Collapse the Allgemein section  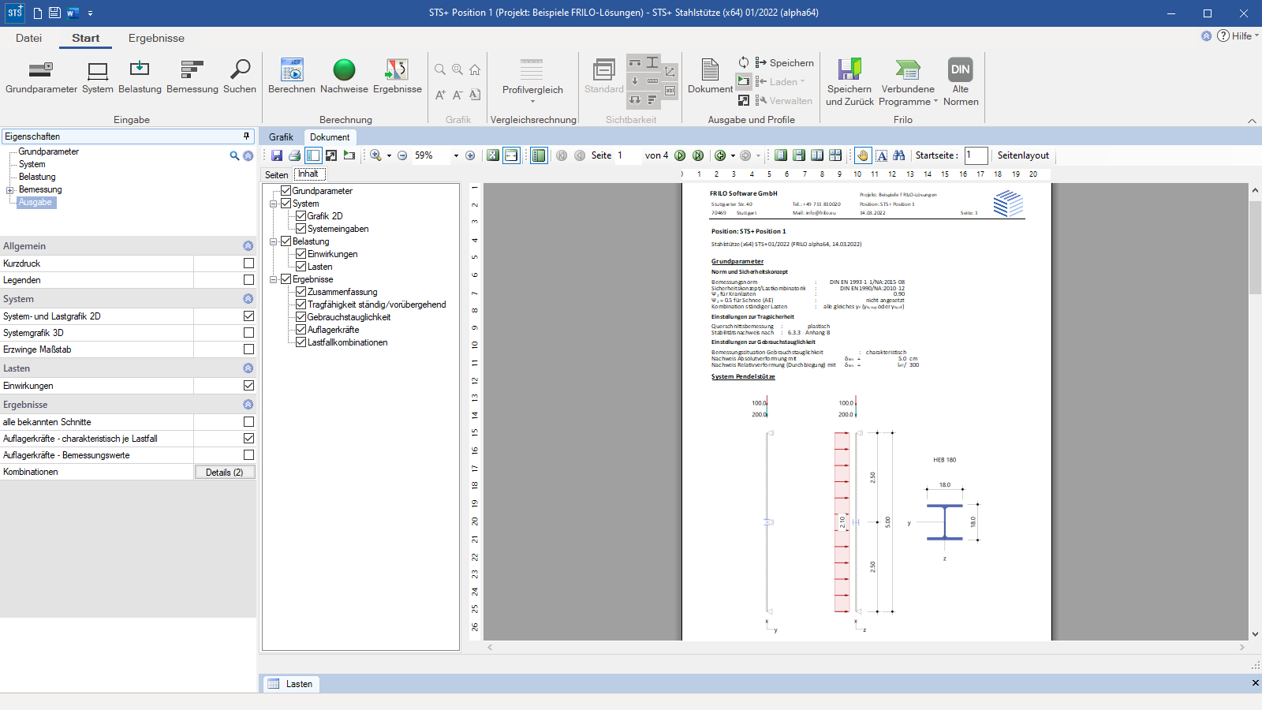[x=248, y=246]
